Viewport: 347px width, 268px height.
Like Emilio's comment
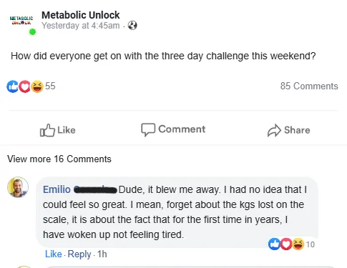54,254
